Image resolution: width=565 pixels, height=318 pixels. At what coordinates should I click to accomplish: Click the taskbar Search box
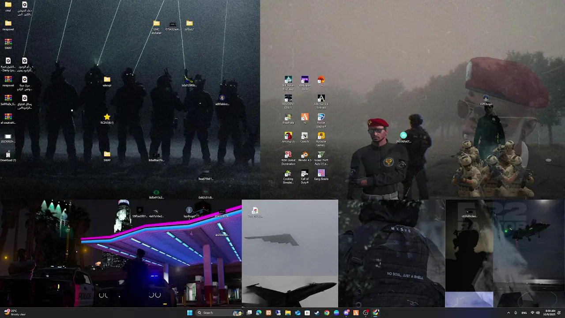[x=220, y=313]
